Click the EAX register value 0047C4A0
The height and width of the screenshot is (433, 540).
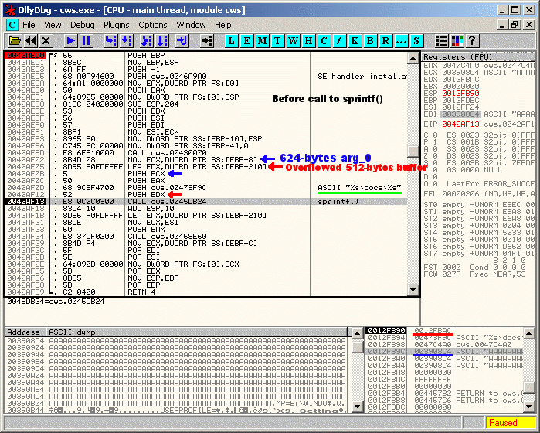click(x=460, y=66)
